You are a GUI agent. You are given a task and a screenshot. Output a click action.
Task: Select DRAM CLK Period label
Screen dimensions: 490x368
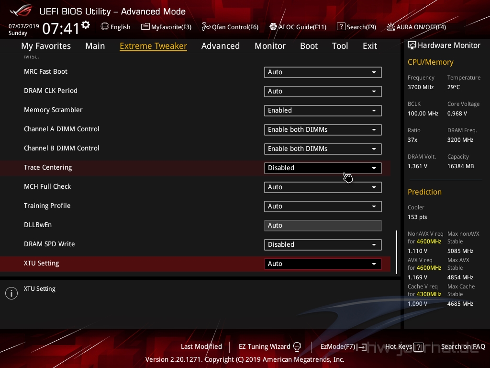pyautogui.click(x=51, y=91)
